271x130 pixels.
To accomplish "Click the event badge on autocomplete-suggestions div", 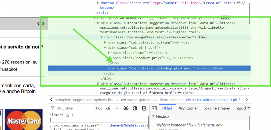I will click(x=225, y=18).
